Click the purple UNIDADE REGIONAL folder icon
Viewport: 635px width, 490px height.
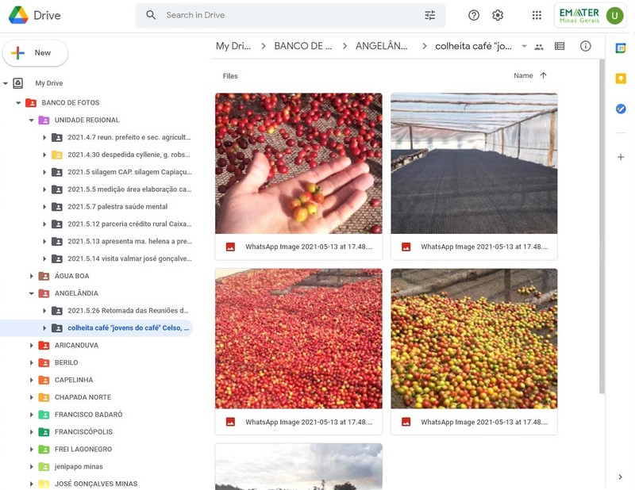click(44, 121)
